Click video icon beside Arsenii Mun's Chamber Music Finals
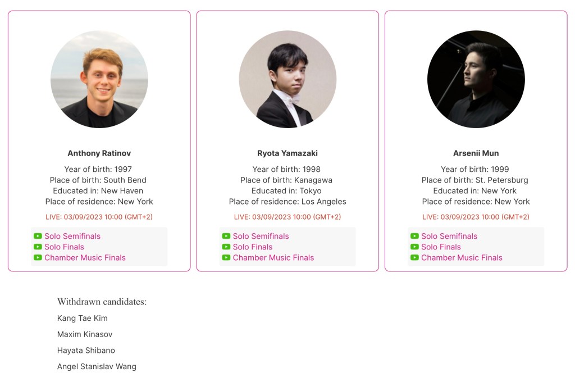Screen dimensions: 575x377 [x=414, y=258]
